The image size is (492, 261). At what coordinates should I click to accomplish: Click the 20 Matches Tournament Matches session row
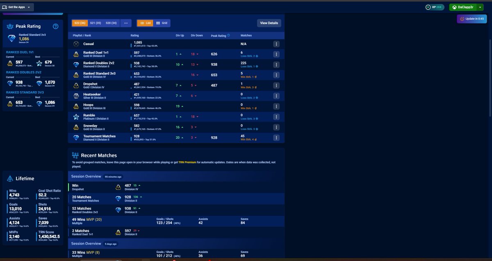pyautogui.click(x=176, y=198)
